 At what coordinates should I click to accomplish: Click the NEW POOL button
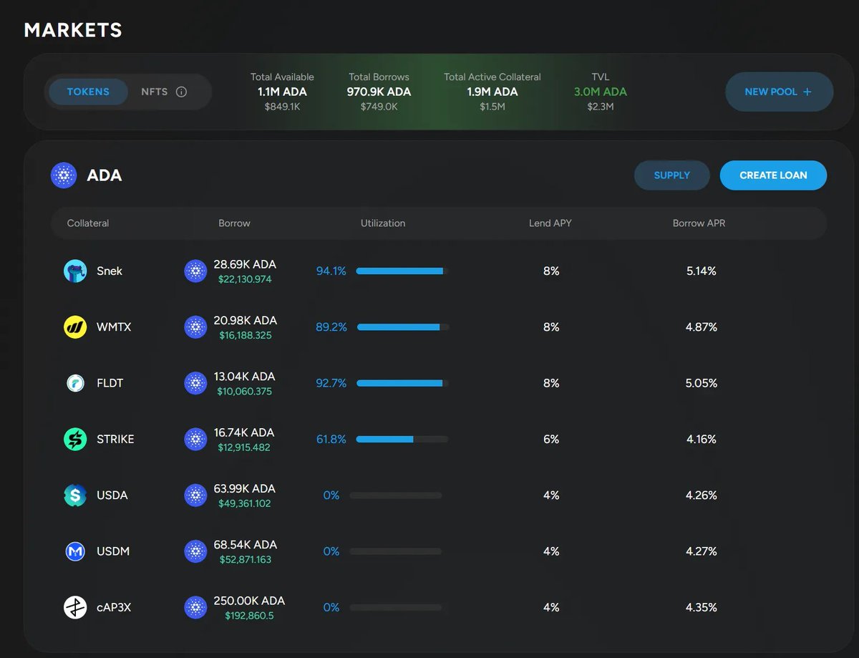click(779, 92)
